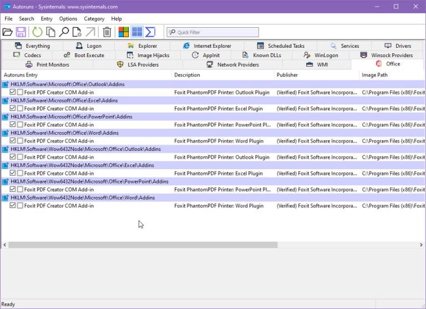Open the Help menu
The width and height of the screenshot is (426, 309).
click(116, 19)
